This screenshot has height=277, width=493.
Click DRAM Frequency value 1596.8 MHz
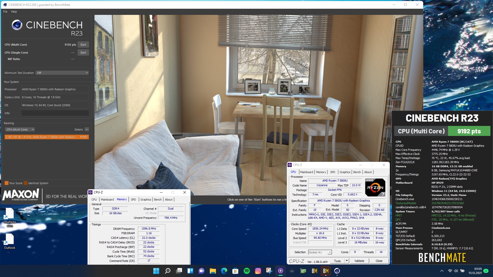pos(149,229)
